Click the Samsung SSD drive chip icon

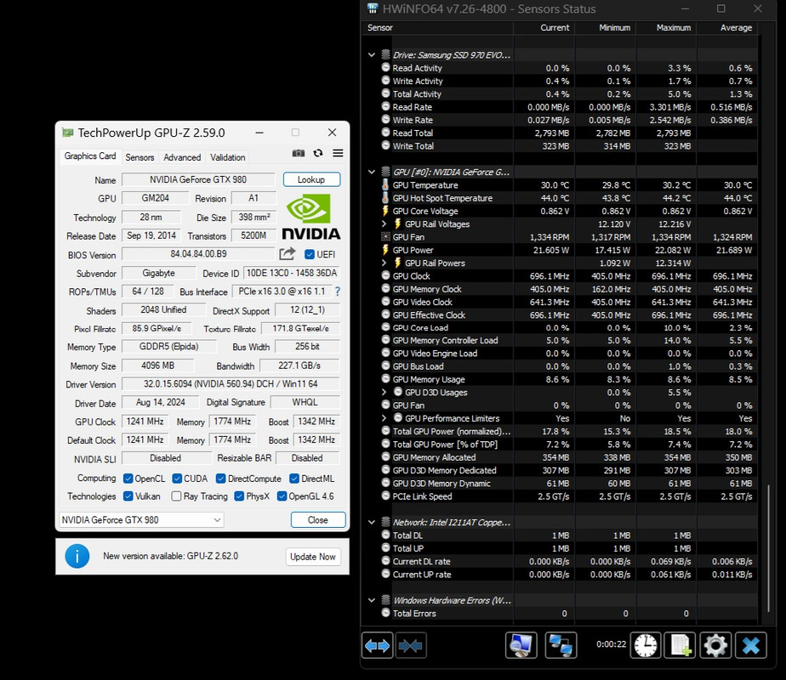(x=385, y=54)
